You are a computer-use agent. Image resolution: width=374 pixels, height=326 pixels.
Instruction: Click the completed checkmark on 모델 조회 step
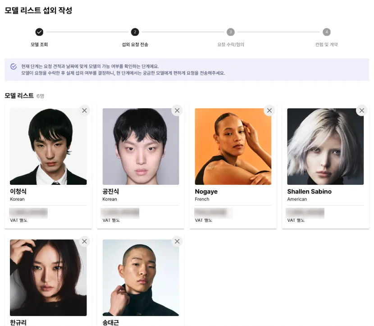click(x=39, y=32)
